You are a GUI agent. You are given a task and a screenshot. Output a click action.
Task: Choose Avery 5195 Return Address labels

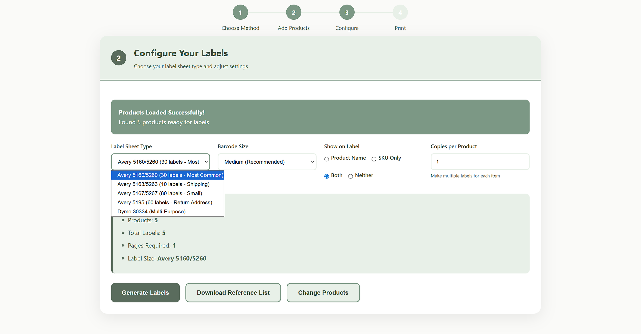pyautogui.click(x=165, y=202)
